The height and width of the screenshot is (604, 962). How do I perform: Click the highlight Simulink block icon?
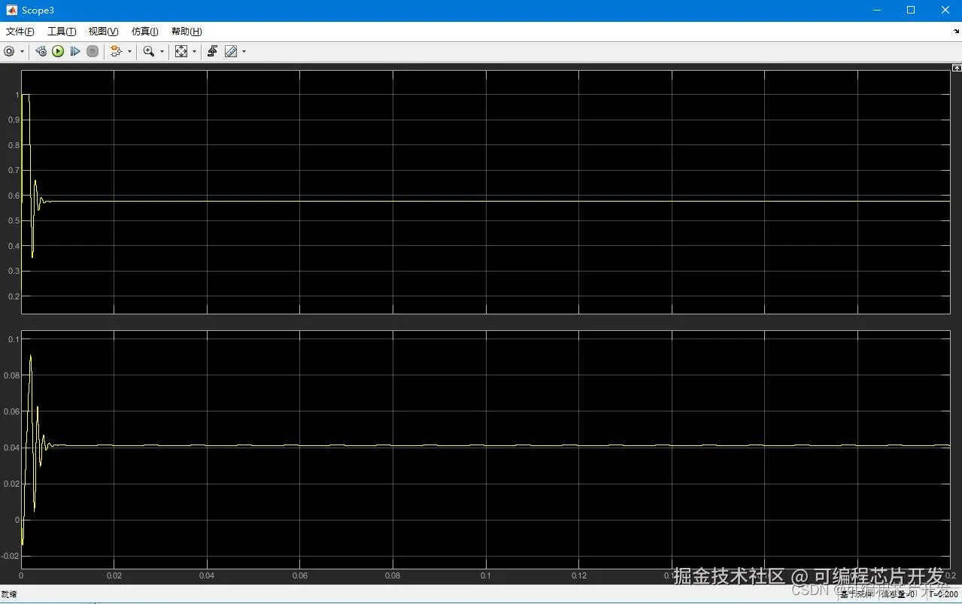pos(116,51)
